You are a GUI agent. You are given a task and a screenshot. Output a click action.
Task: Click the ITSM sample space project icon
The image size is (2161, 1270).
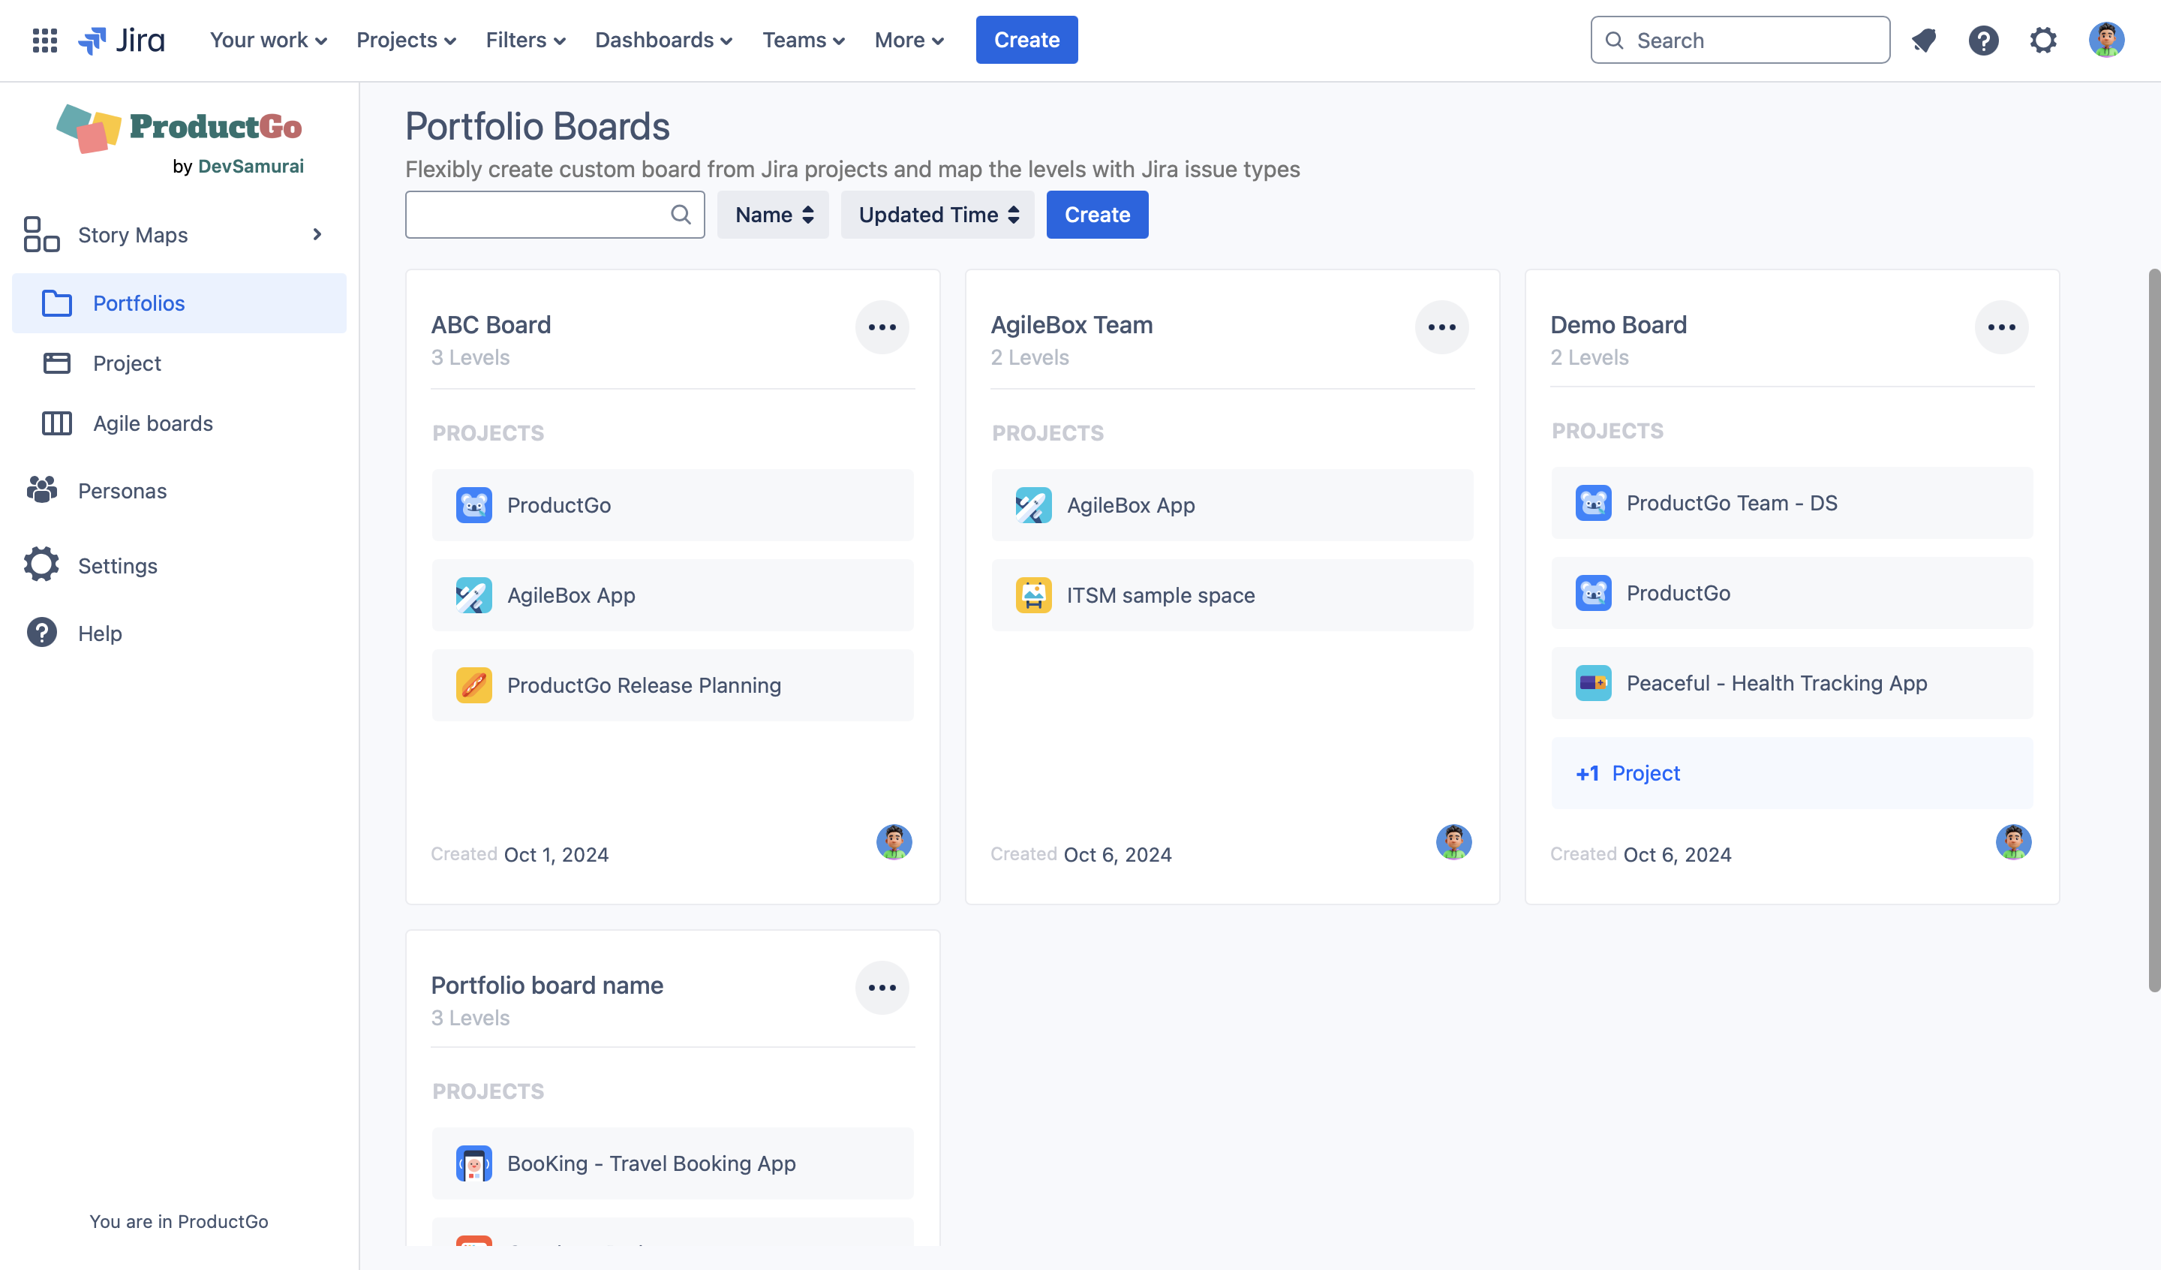[1033, 595]
